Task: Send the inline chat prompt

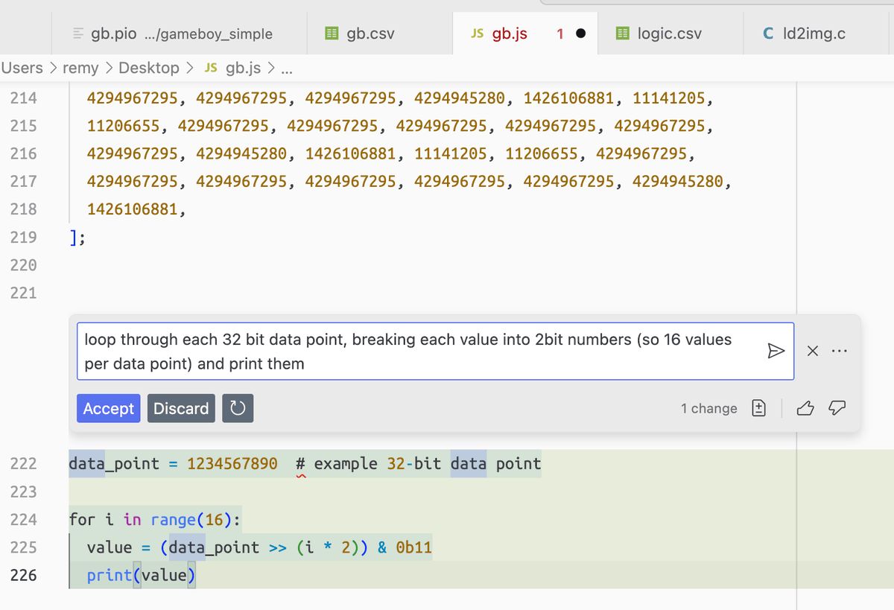Action: coord(776,351)
